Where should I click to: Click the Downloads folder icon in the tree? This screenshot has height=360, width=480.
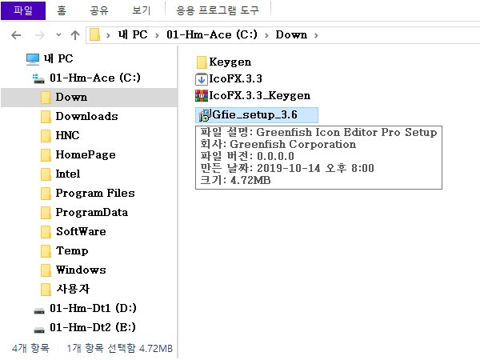coord(46,117)
